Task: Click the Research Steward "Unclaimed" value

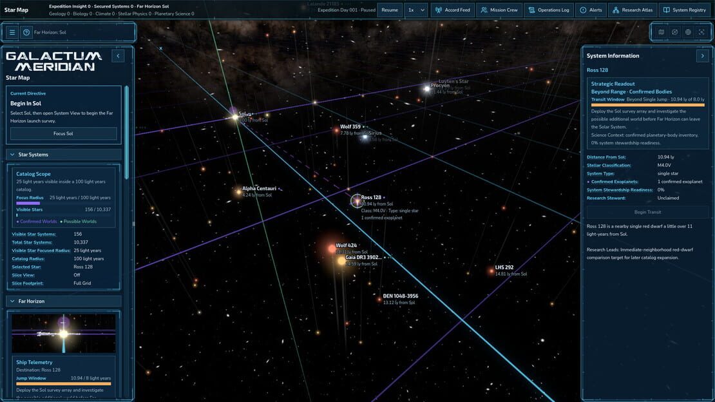Action: point(668,198)
